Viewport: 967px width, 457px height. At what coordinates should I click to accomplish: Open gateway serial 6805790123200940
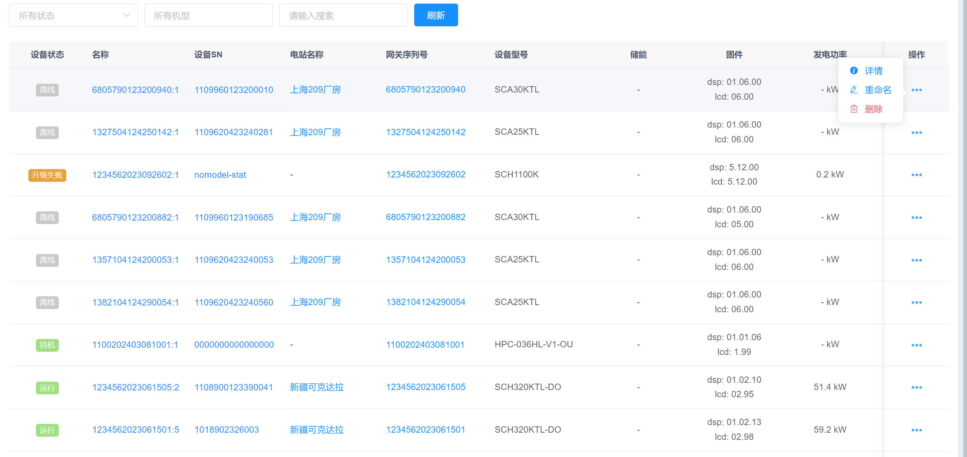[426, 90]
